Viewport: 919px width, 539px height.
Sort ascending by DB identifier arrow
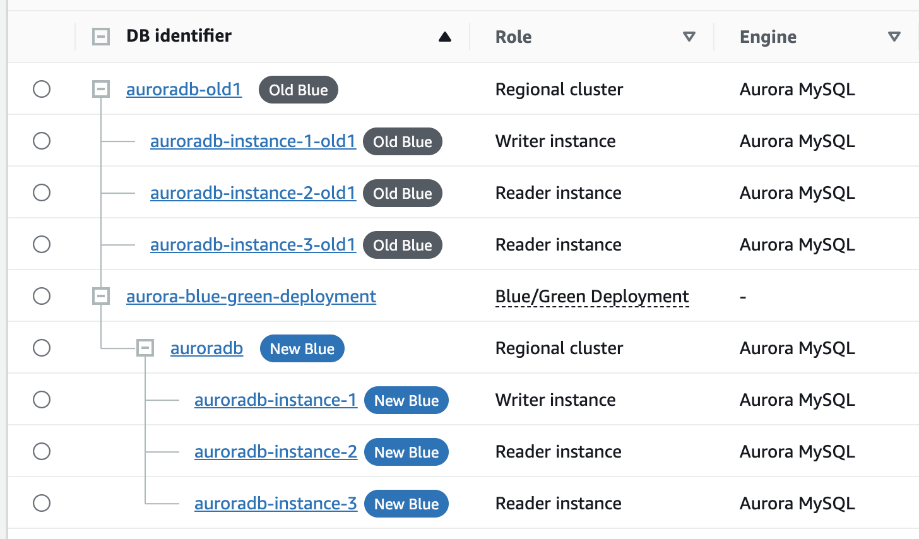(445, 37)
